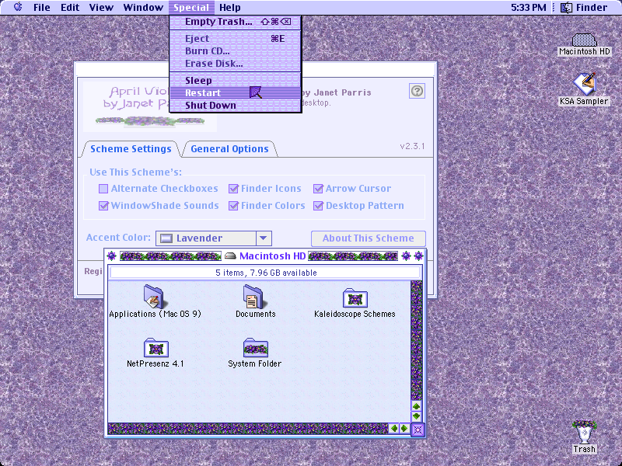622x466 pixels.
Task: Click the Finder application menu icon
Action: point(566,7)
